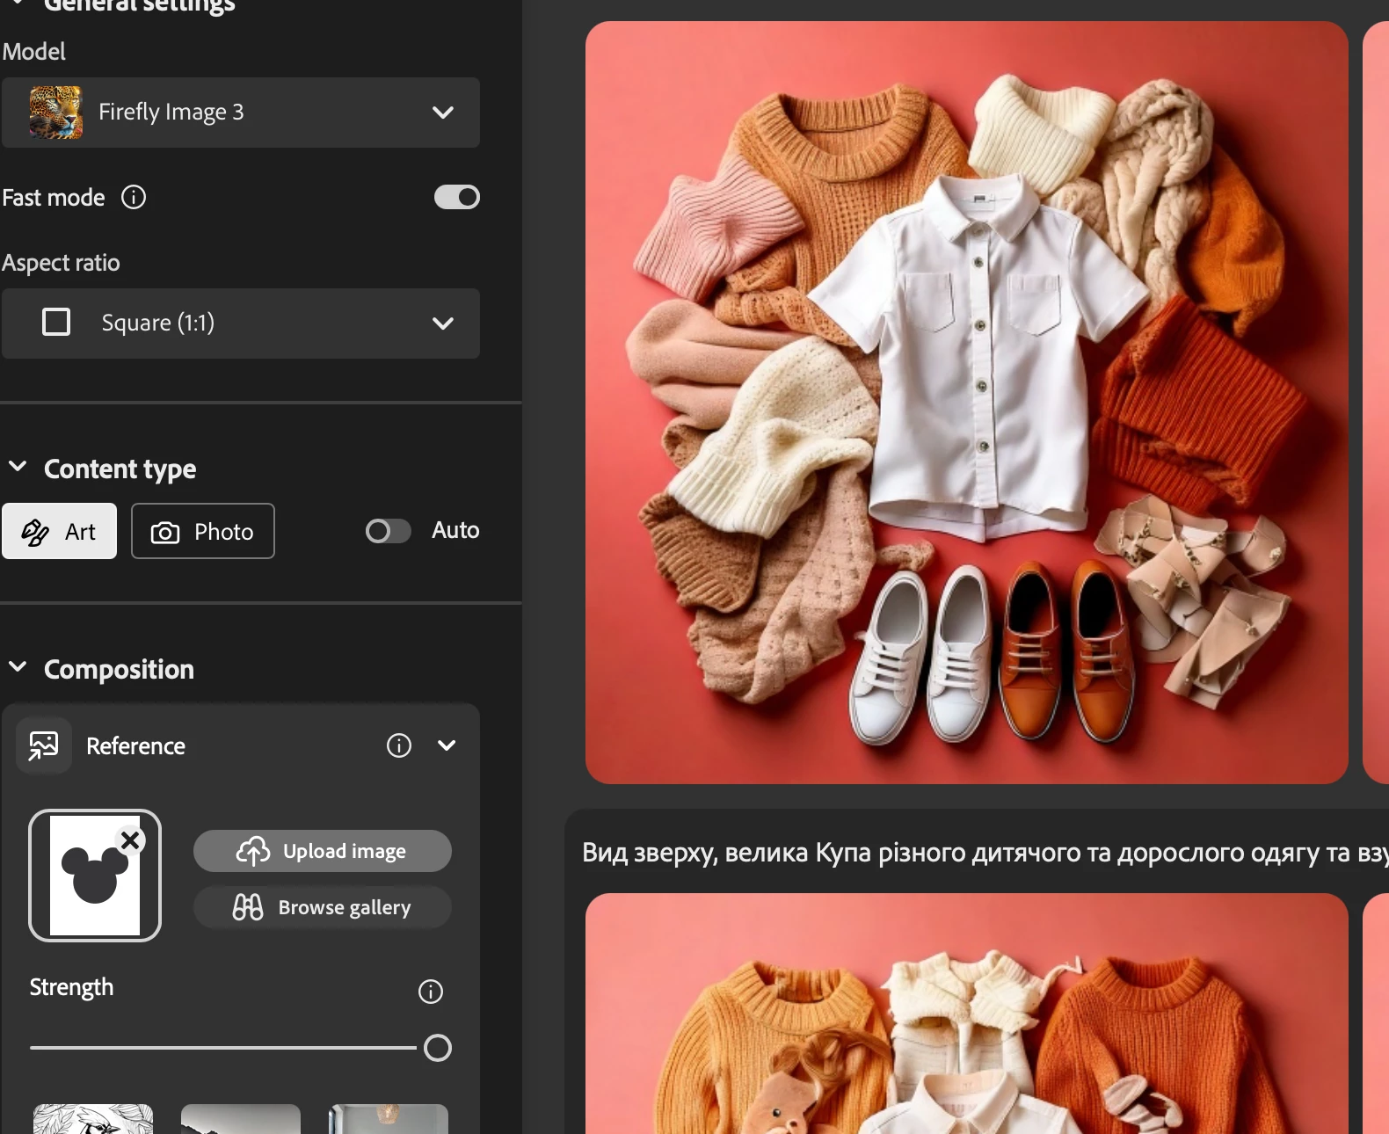Enable the Auto content type toggle

[x=389, y=531]
